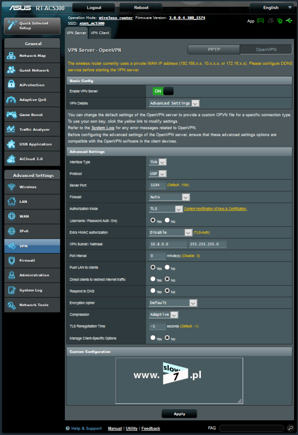Screen dimensions: 298x435
Task: Click the Logout button
Action: pyautogui.click(x=94, y=7)
